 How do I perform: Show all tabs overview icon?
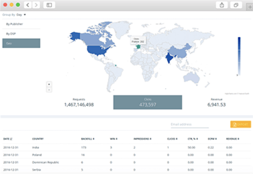pos(236,5)
